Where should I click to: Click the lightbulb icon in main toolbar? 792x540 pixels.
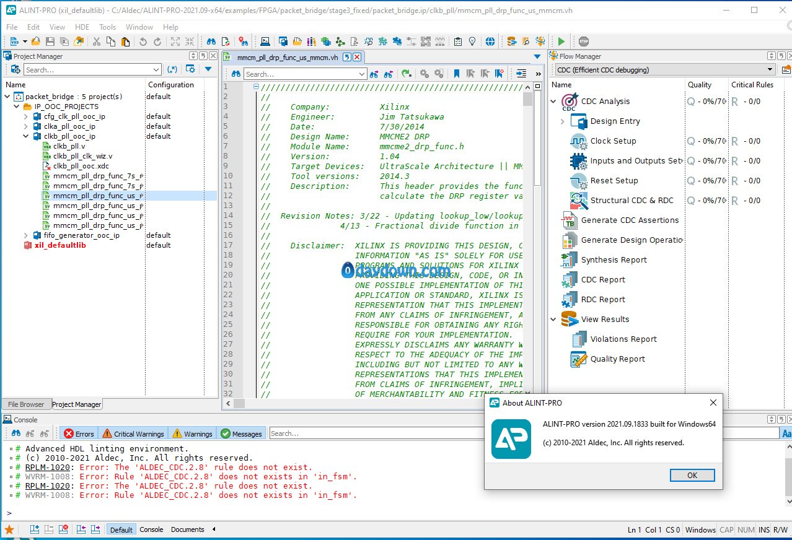pos(472,41)
